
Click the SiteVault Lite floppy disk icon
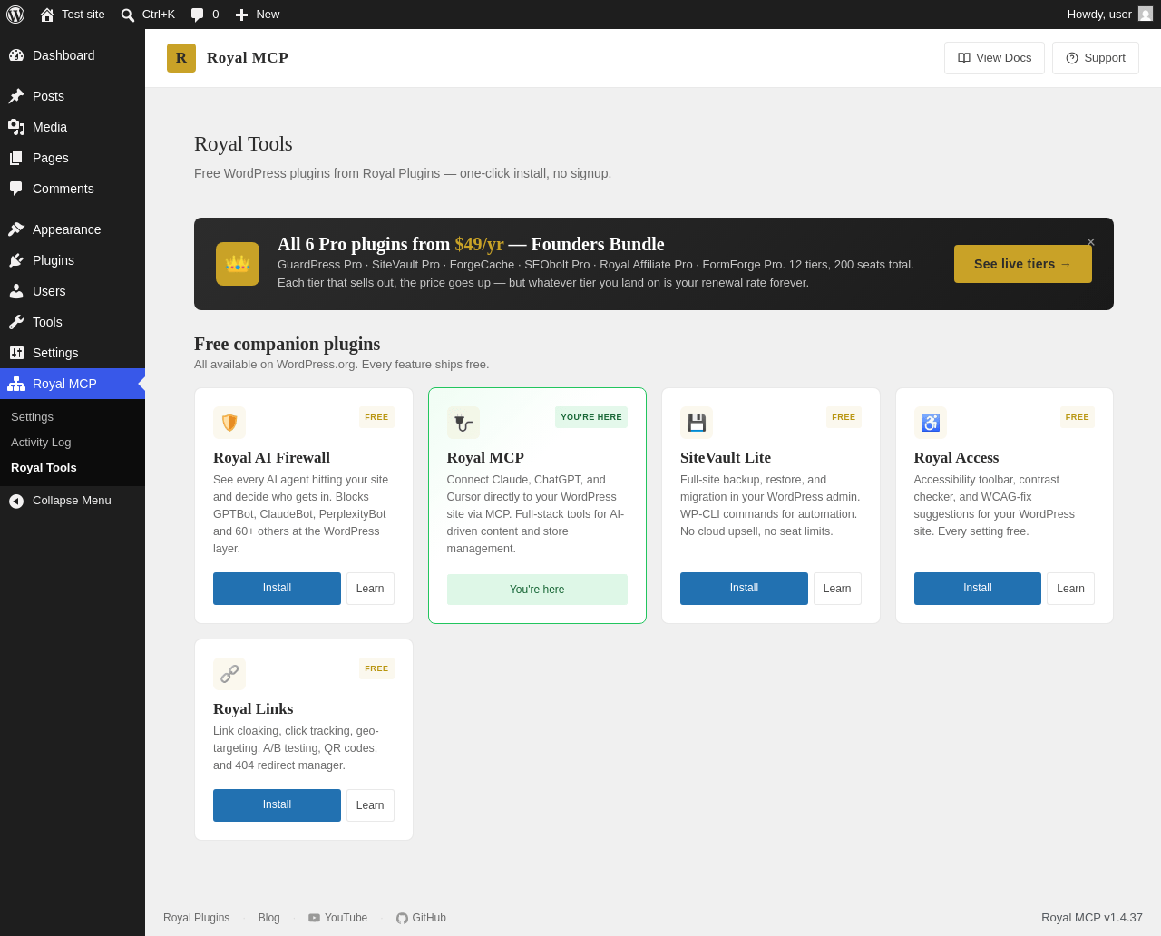(697, 423)
